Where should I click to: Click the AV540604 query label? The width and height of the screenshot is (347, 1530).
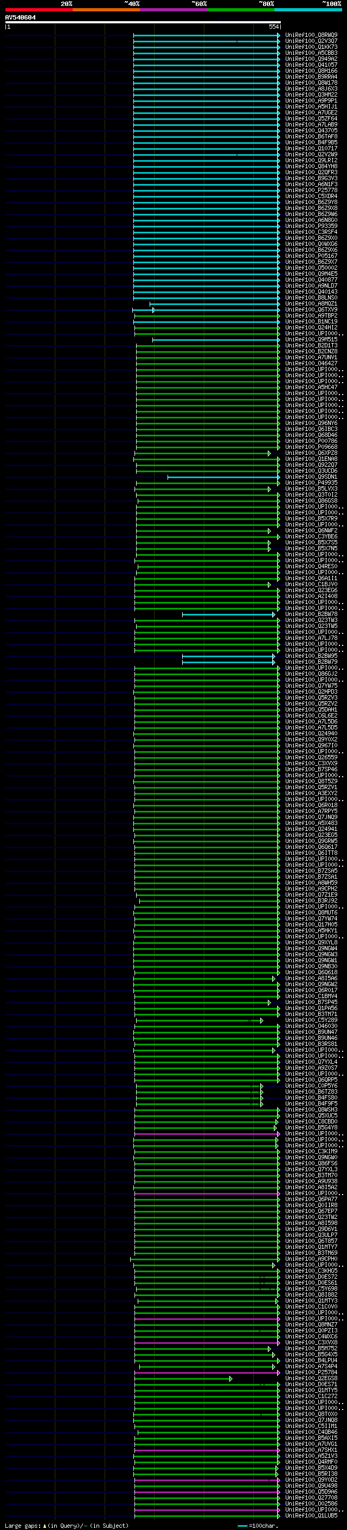(20, 18)
